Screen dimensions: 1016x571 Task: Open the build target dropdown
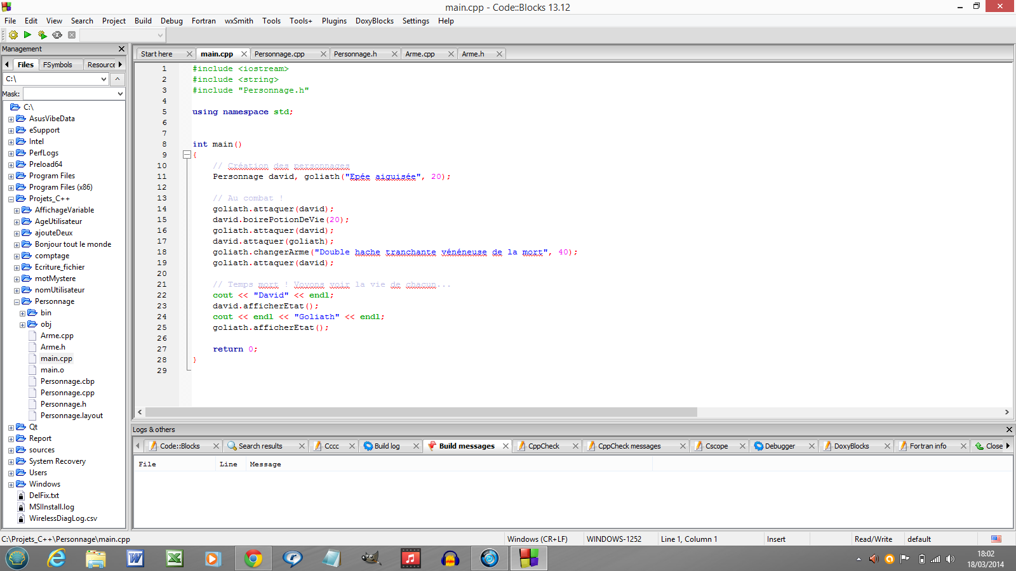tap(159, 35)
